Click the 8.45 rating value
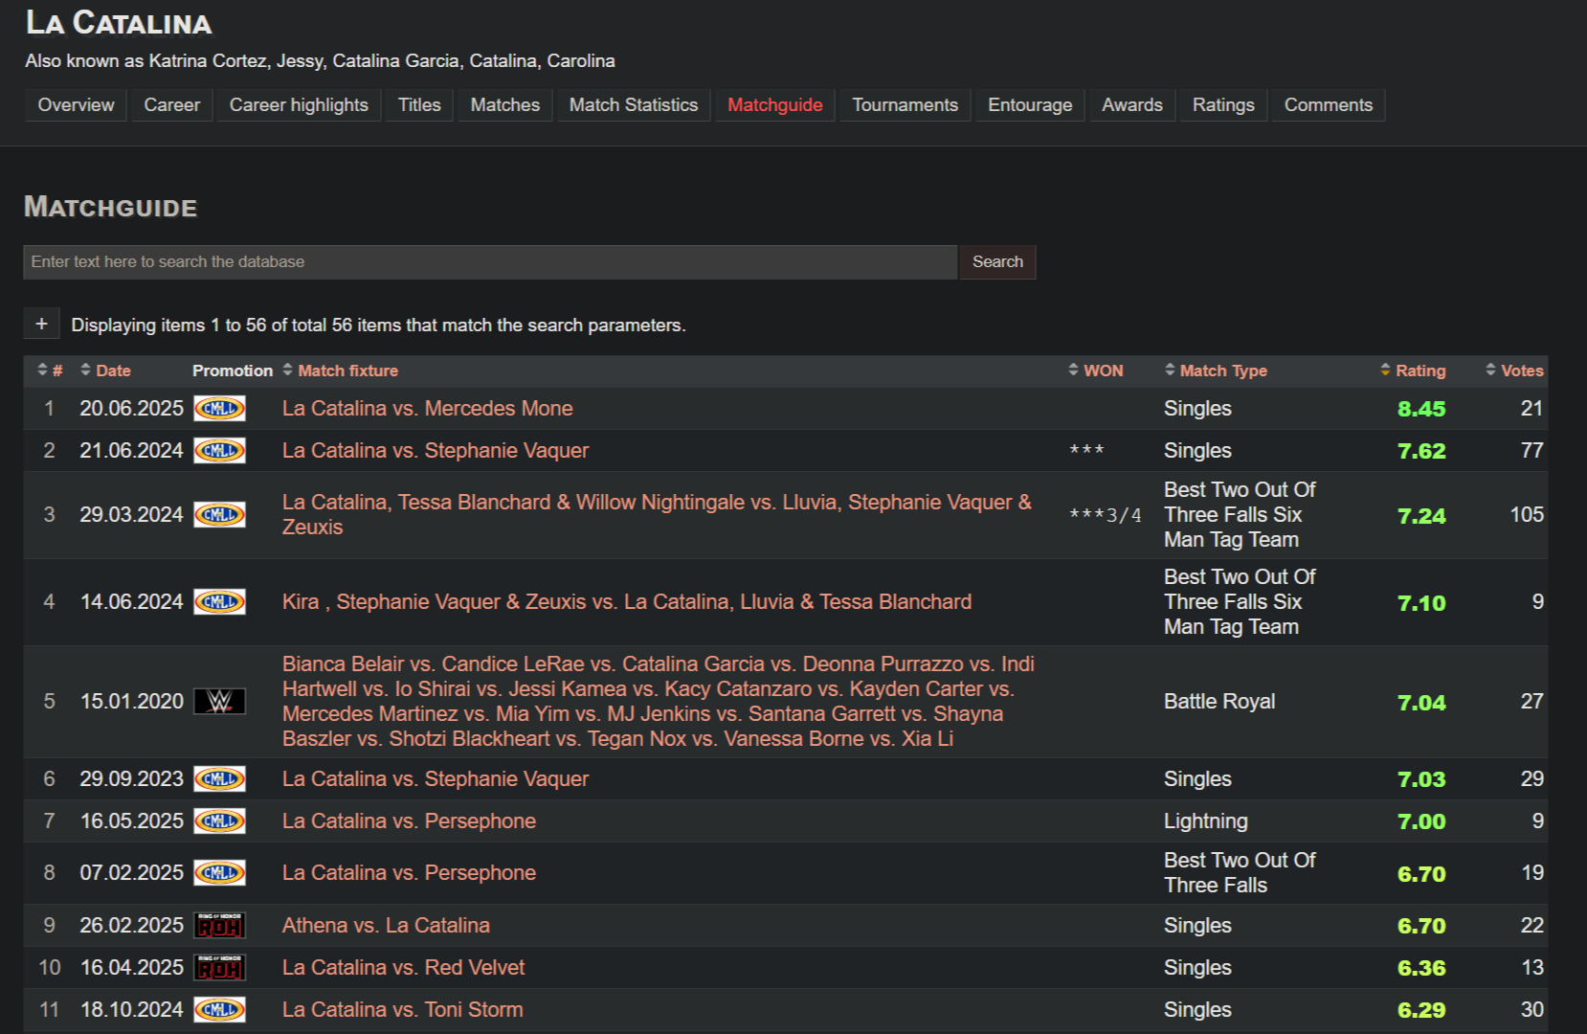Screen dimensions: 1587x1034 click(x=1421, y=410)
